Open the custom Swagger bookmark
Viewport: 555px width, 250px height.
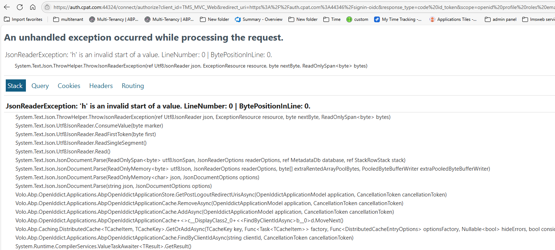click(x=357, y=19)
